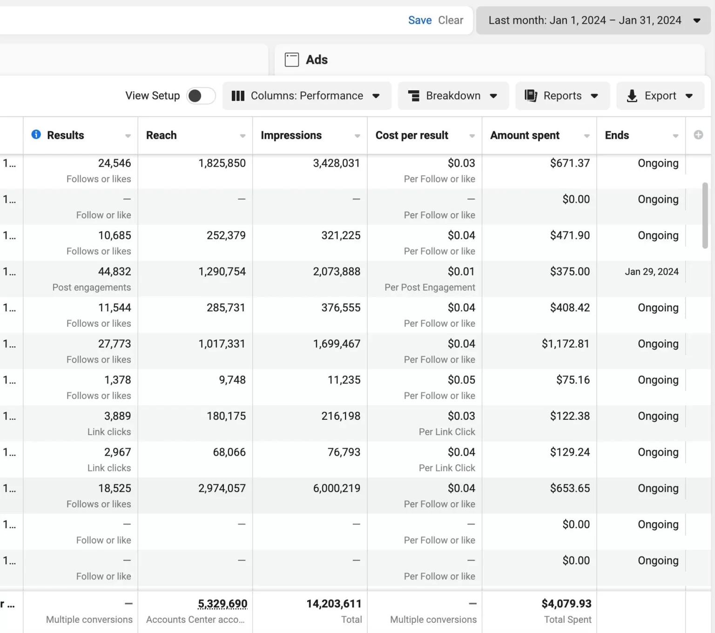Toggle the View Setup switch
The height and width of the screenshot is (633, 715).
pos(201,96)
